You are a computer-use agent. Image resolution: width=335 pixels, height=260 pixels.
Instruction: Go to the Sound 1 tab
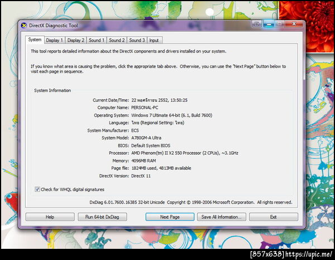(x=97, y=40)
